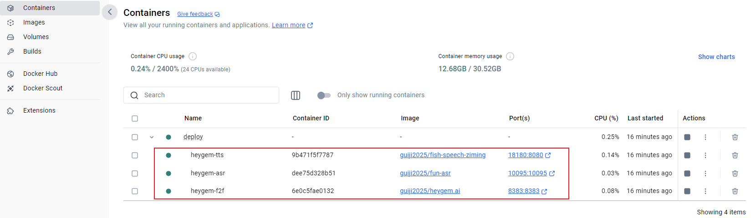Check the heygem-tts row checkbox
This screenshot has width=751, height=218.
coord(135,155)
